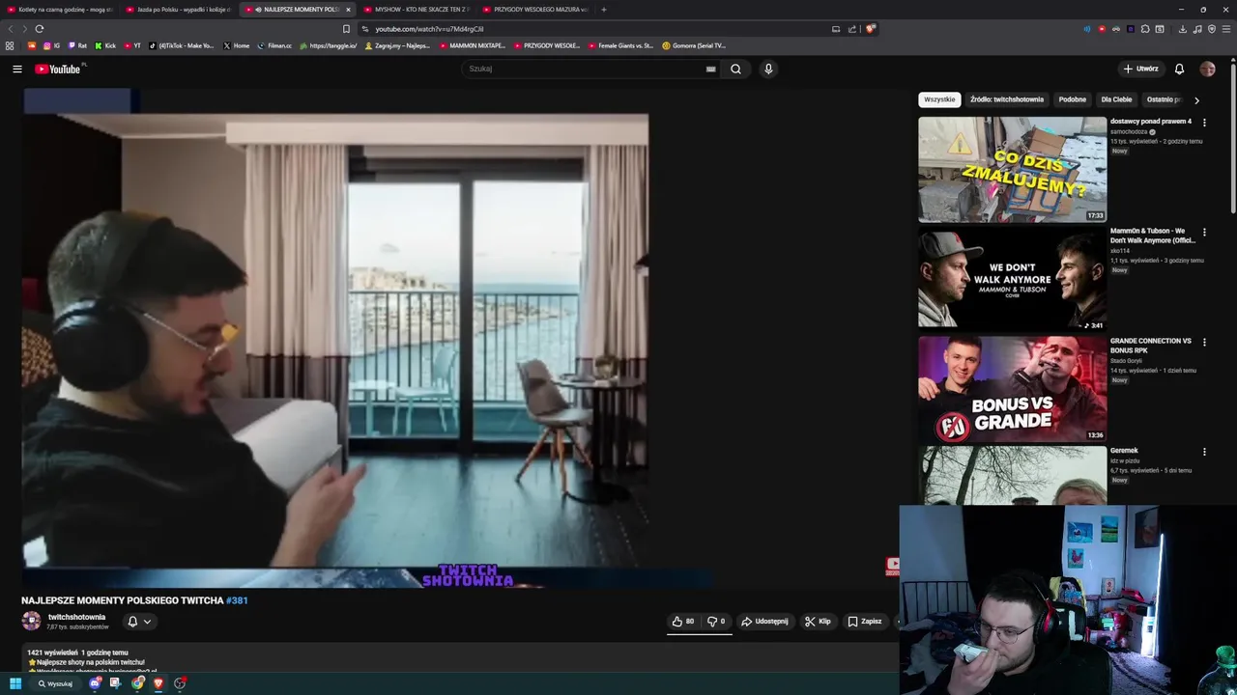Screen dimensions: 1237x695
Task: Open options for 'dostawcy ponad prawem 4'
Action: (1204, 123)
